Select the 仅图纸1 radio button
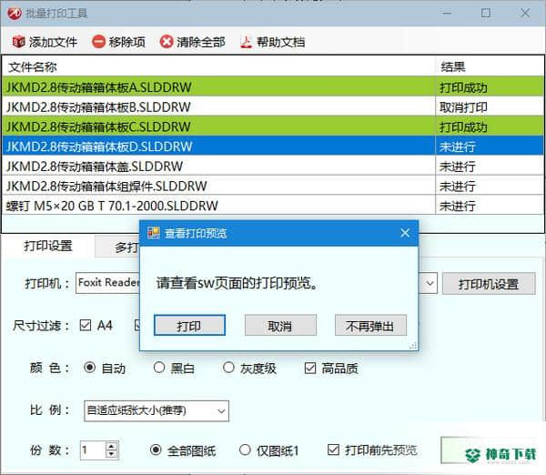 point(245,450)
